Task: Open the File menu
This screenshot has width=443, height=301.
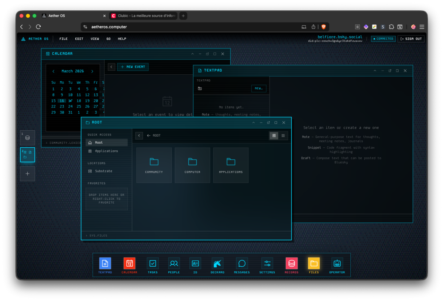Action: pyautogui.click(x=63, y=39)
